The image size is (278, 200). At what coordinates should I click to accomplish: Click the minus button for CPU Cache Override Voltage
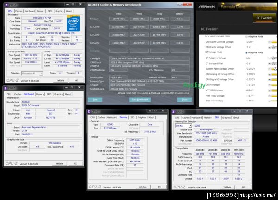coord(270,42)
